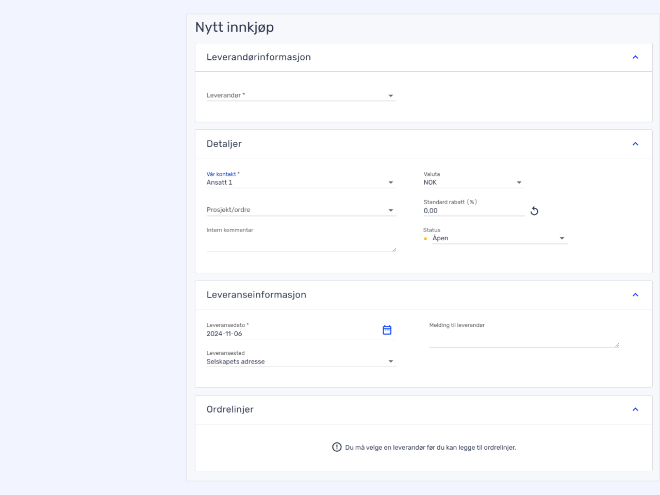Viewport: 660px width, 495px height.
Task: Click the orange status dot beside Åpen
Action: [425, 239]
